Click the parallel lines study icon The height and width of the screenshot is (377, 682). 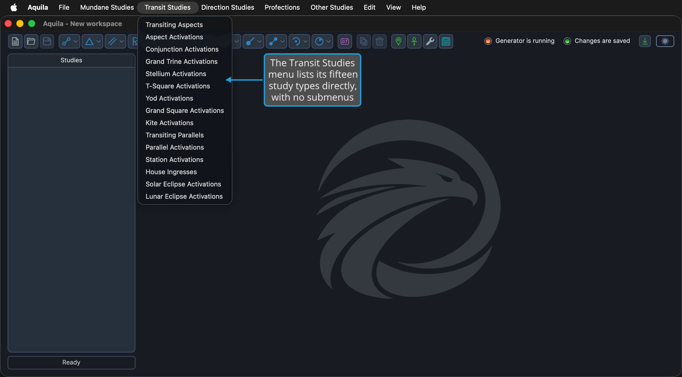[x=112, y=41]
